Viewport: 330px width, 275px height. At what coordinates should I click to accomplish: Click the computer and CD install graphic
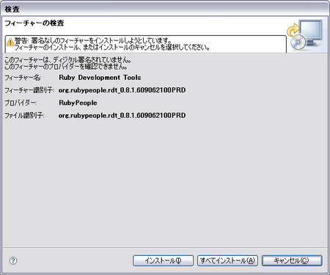[304, 35]
